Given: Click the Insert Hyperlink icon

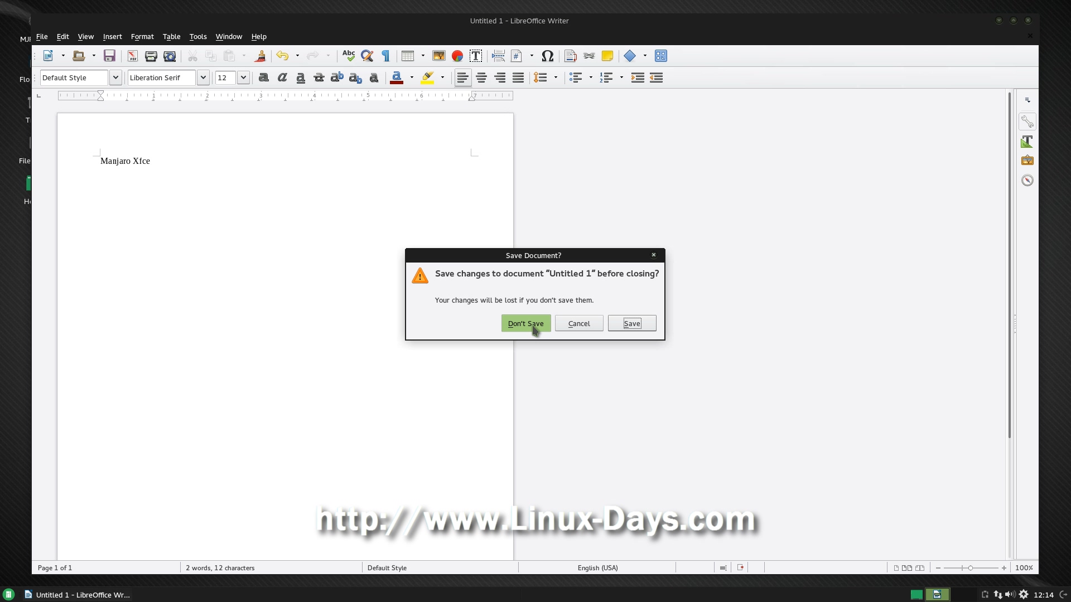Looking at the screenshot, I should coord(589,56).
